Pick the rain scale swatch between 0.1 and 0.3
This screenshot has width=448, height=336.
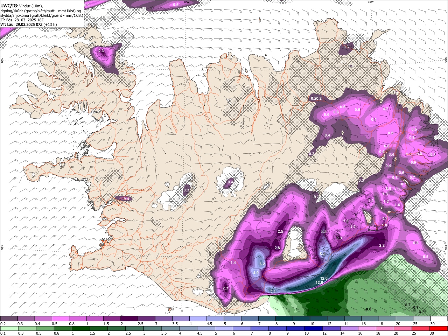click(9, 328)
